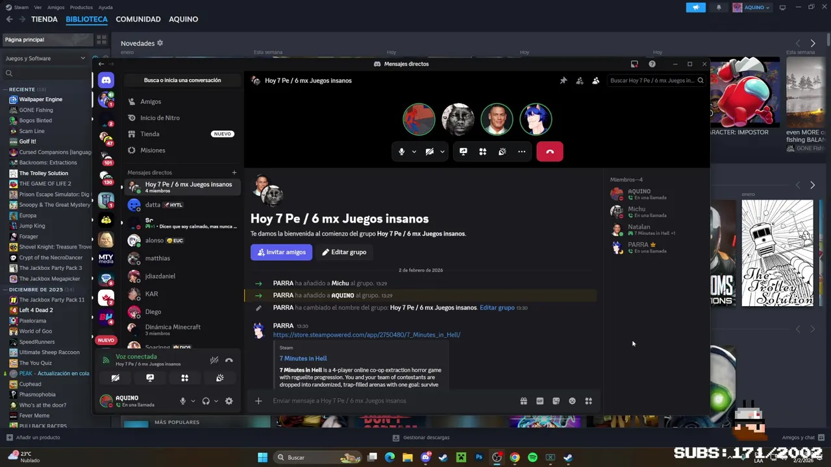This screenshot has height=467, width=831.
Task: Share your screen from the call controls bar
Action: click(463, 152)
